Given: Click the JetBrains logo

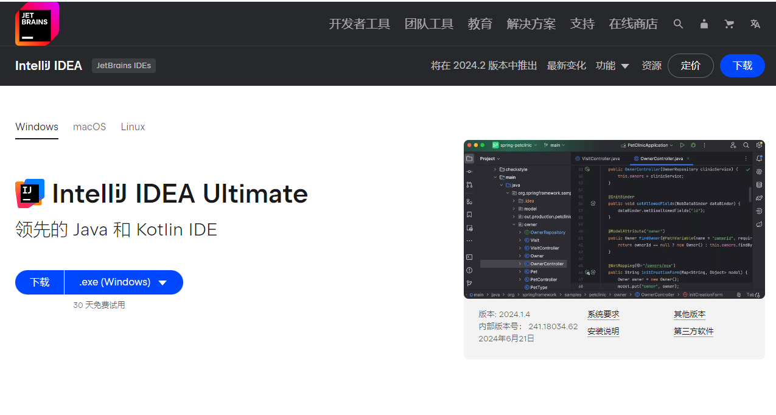Looking at the screenshot, I should tap(37, 24).
